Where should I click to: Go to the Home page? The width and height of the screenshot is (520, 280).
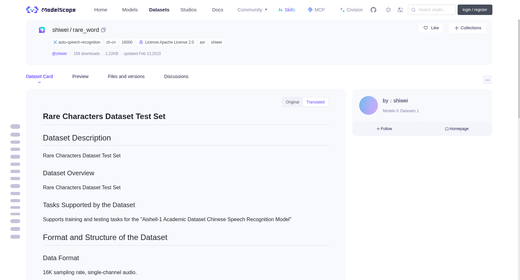(101, 10)
